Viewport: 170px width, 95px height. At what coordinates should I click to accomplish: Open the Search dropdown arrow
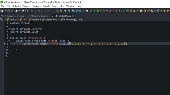click(148, 11)
